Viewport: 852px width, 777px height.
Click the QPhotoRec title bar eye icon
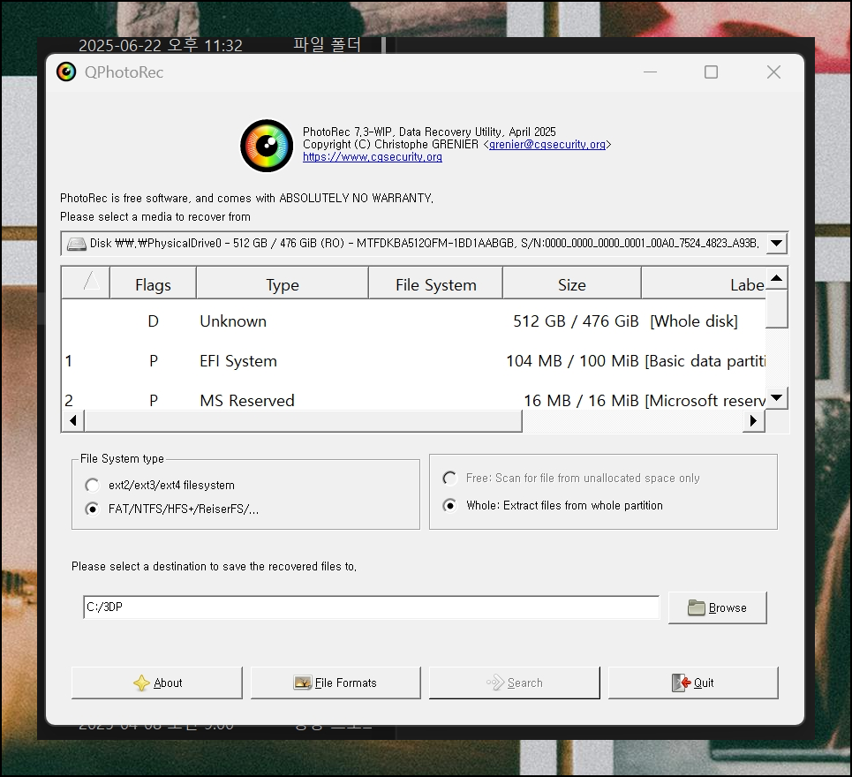[66, 72]
